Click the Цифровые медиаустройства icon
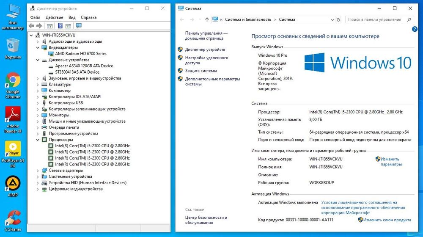Viewport: 423px width, 237px height. click(44, 189)
